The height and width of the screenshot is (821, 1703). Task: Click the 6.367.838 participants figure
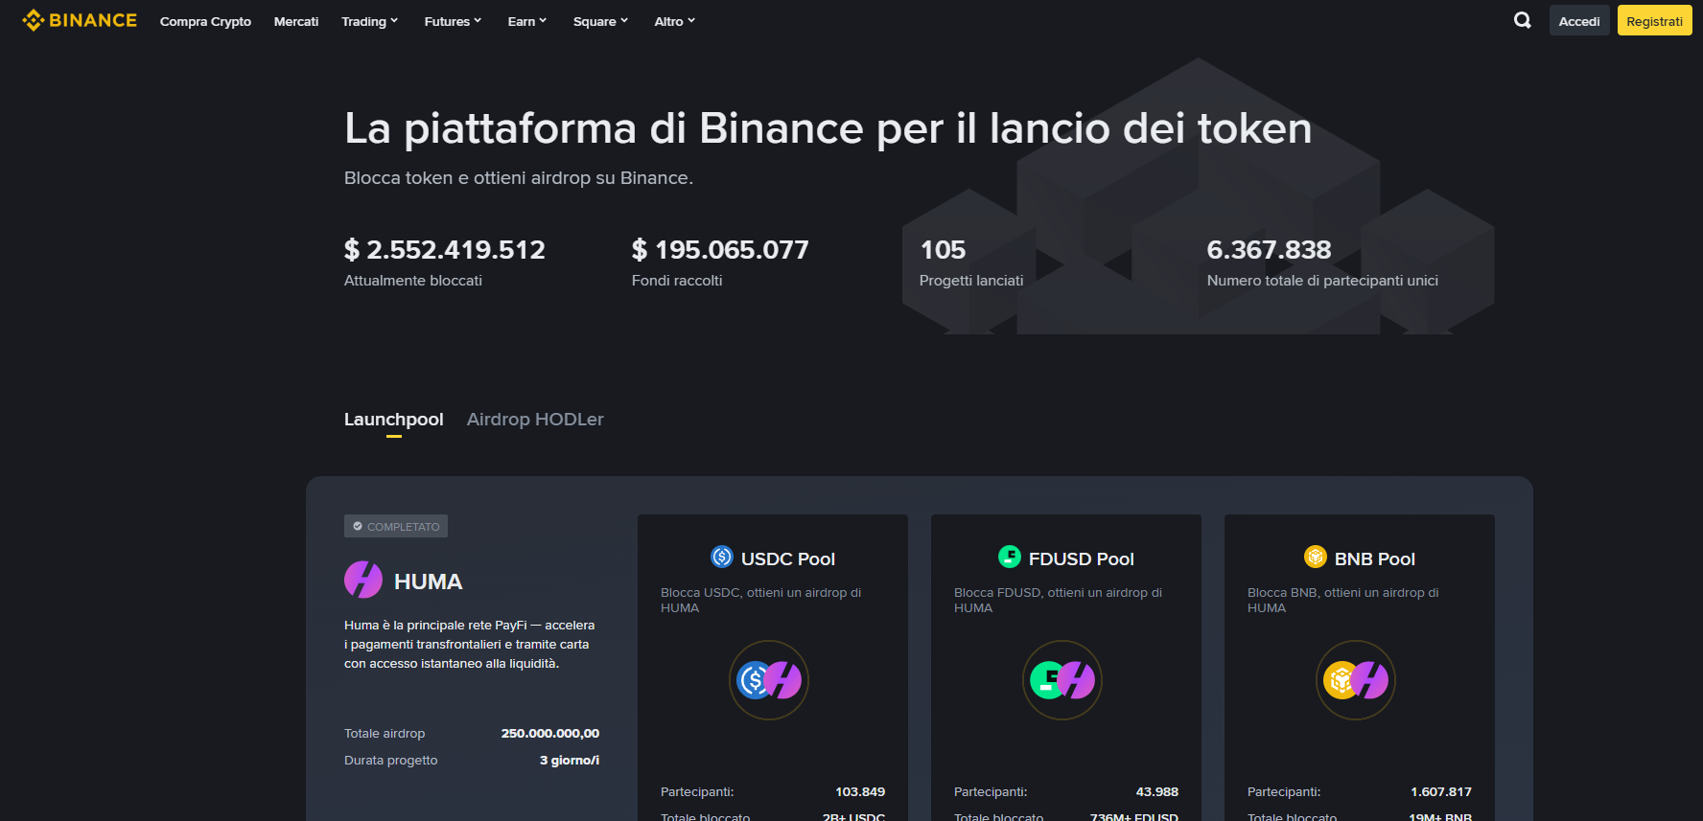pyautogui.click(x=1269, y=250)
